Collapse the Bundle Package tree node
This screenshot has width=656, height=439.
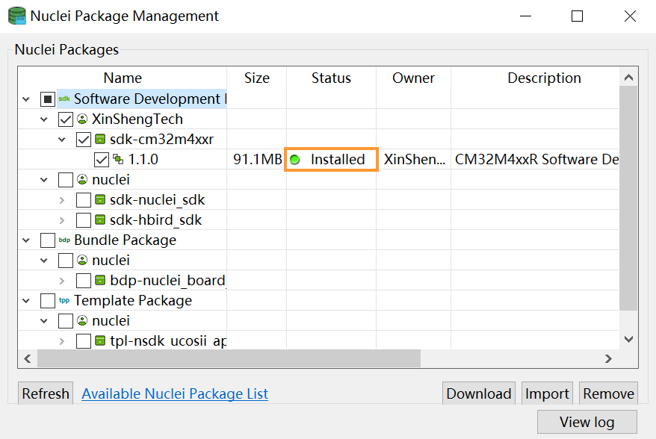tap(26, 240)
